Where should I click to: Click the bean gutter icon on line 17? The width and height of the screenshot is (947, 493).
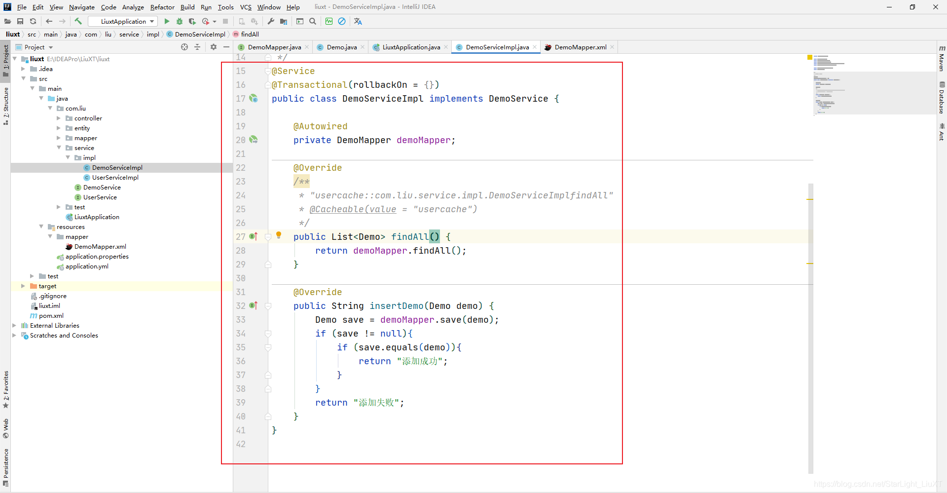pos(254,98)
